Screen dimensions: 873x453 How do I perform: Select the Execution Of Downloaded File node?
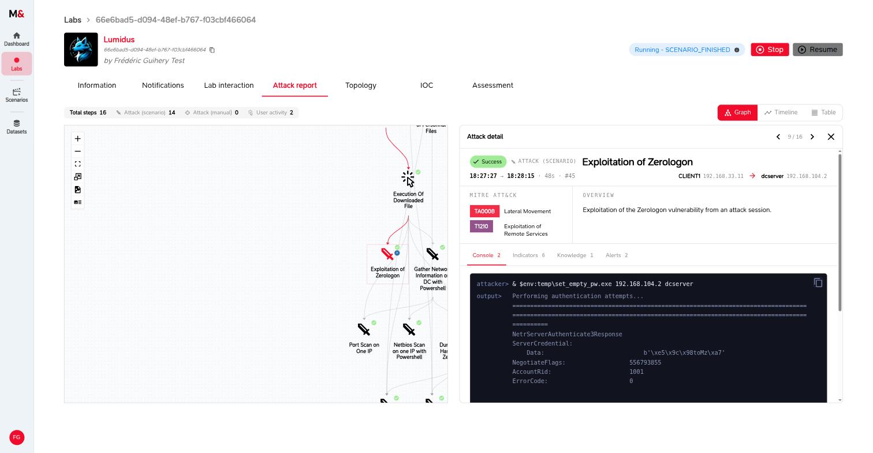[408, 190]
